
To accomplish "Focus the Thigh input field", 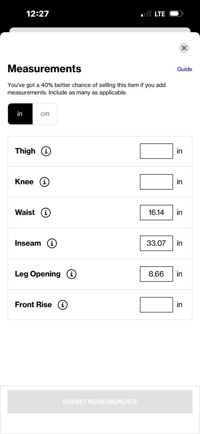I will 156,151.
